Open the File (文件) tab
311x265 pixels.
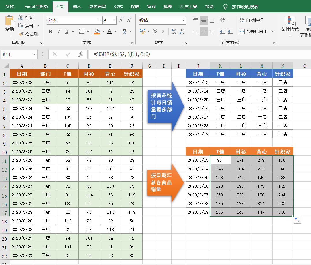[x=10, y=7]
